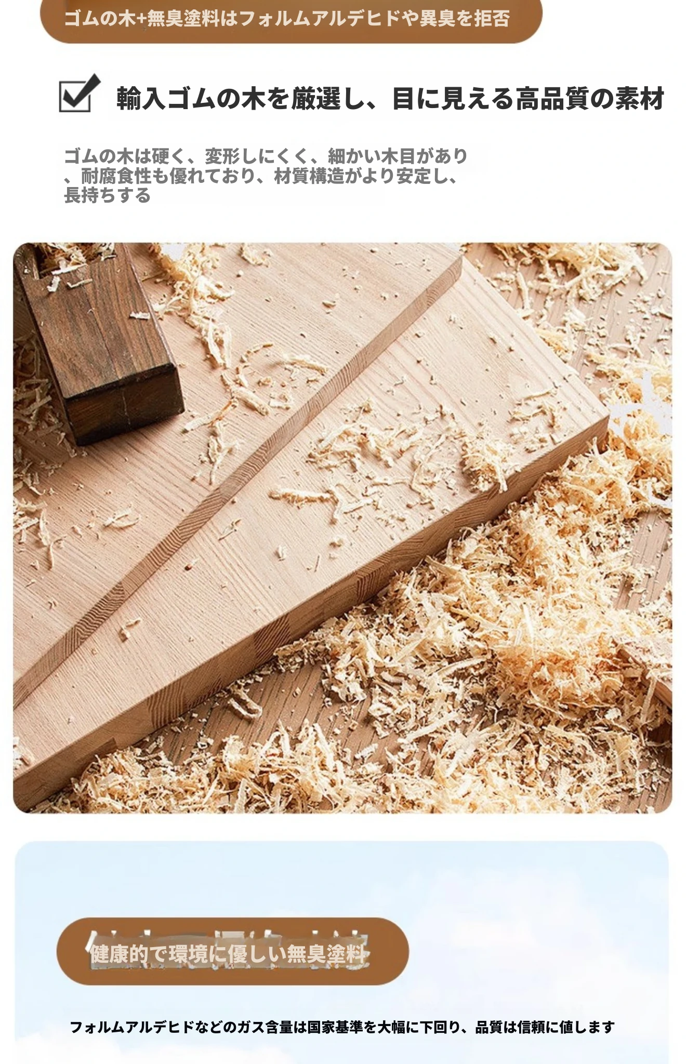Click the rubber wood hardness description paragraph

(266, 176)
